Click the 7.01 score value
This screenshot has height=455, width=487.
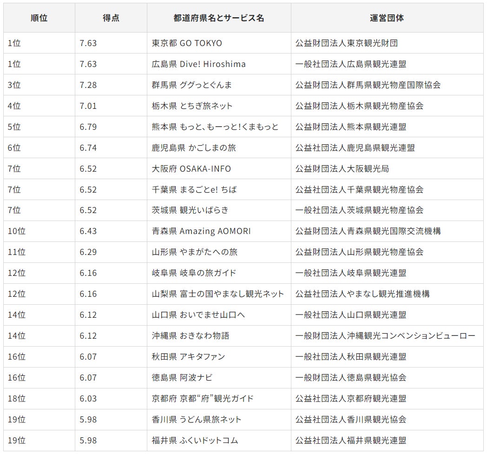pyautogui.click(x=88, y=106)
